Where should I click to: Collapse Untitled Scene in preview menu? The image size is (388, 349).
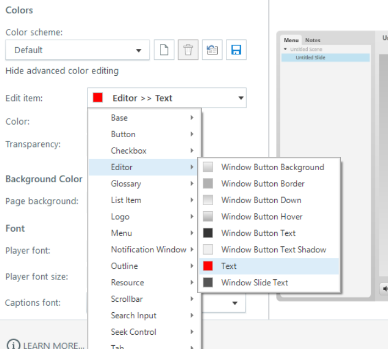click(x=285, y=49)
